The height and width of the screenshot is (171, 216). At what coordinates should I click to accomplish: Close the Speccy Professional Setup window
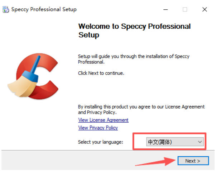tap(205, 10)
